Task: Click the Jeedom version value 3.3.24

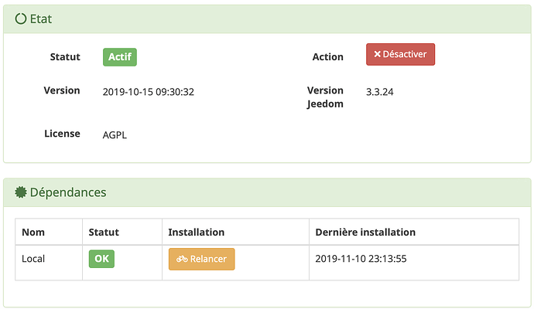Action: pyautogui.click(x=379, y=92)
